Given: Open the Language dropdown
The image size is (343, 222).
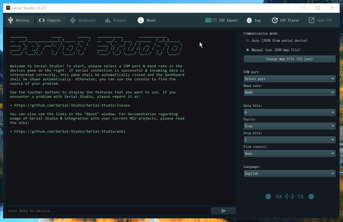Looking at the screenshot, I should 289,173.
